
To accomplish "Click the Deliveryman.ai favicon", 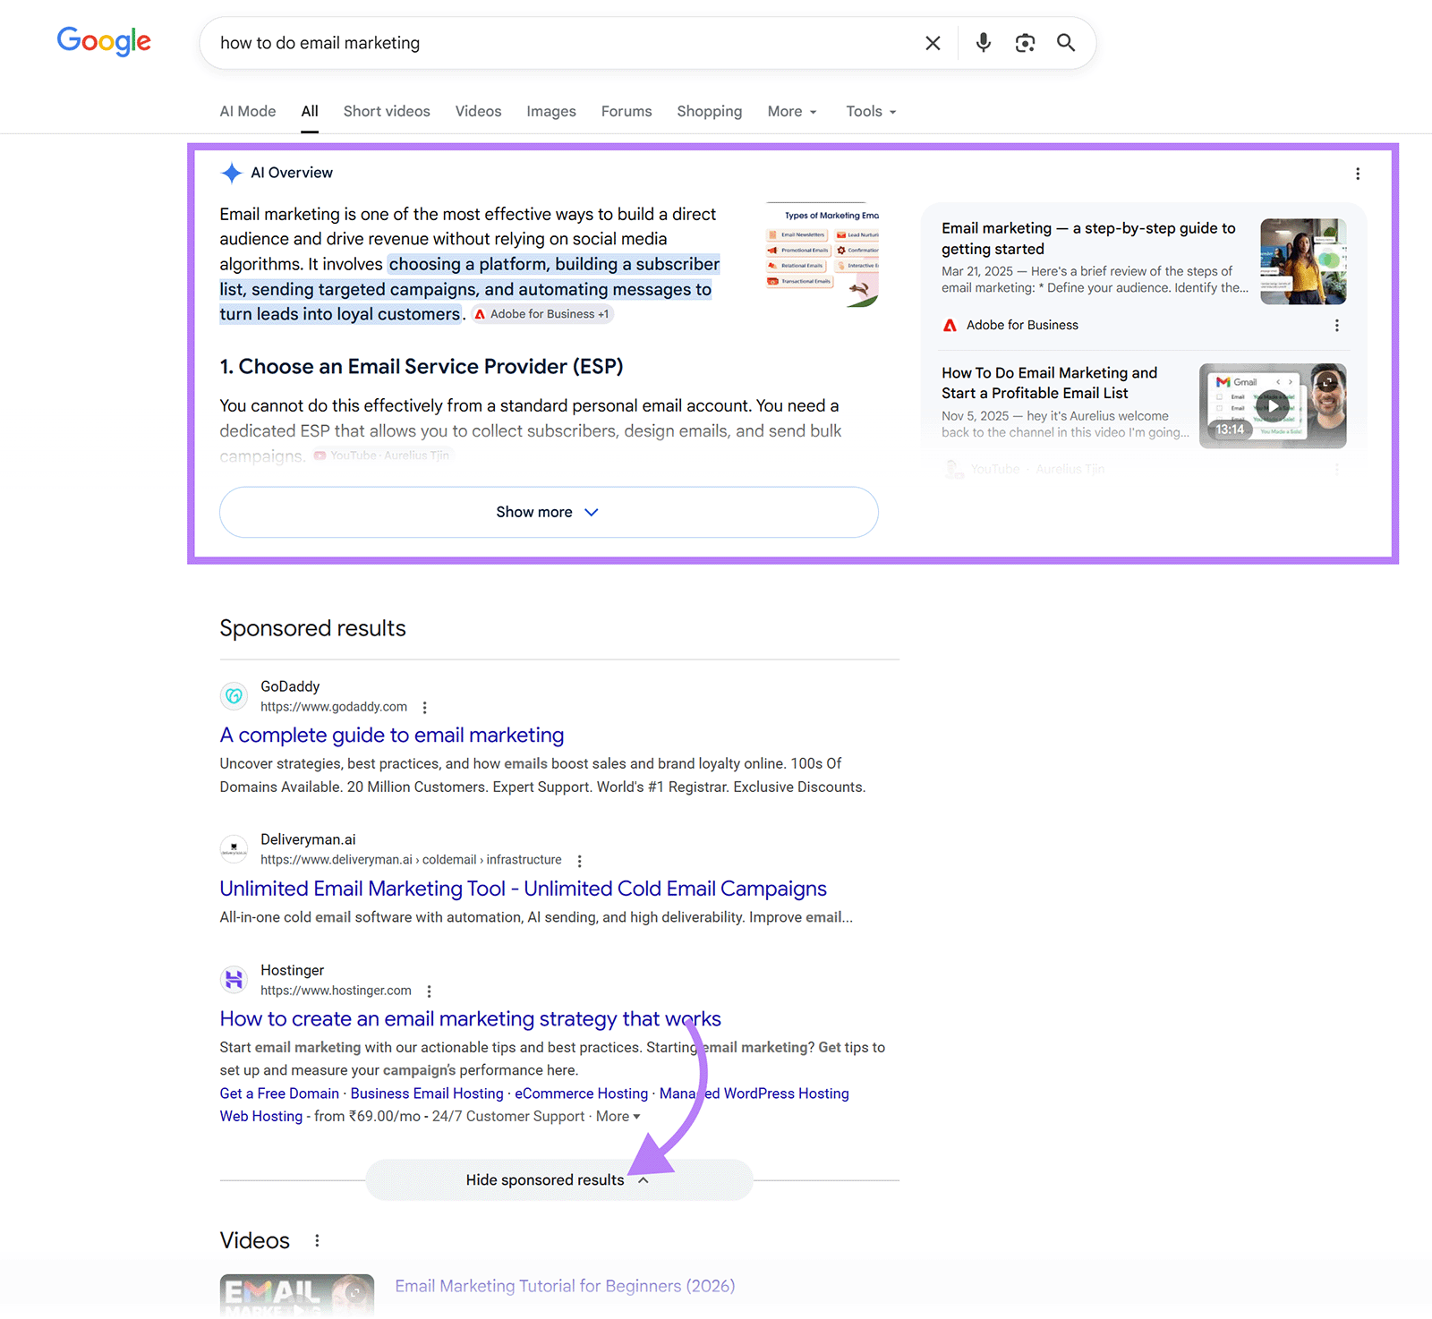I will (234, 848).
